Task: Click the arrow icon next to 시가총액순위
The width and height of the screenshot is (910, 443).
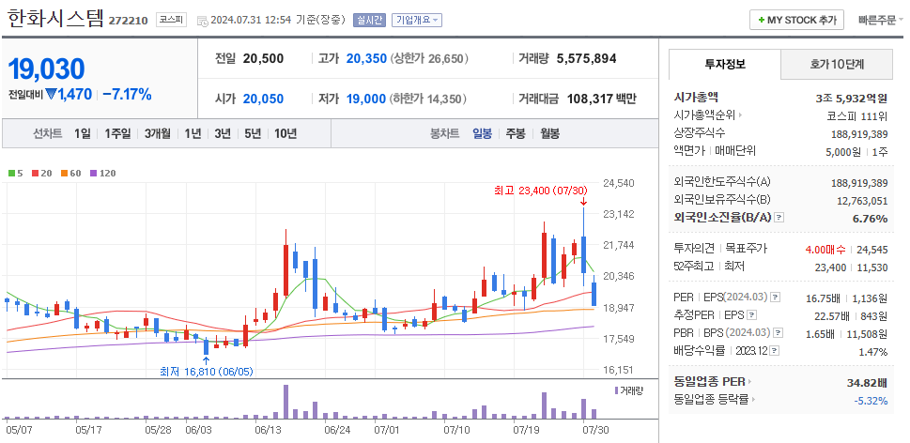Action: 740,115
